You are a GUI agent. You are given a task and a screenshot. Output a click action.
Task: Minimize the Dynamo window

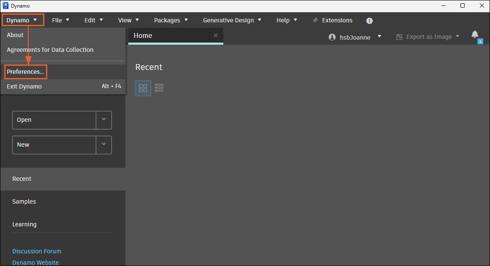pos(444,5)
